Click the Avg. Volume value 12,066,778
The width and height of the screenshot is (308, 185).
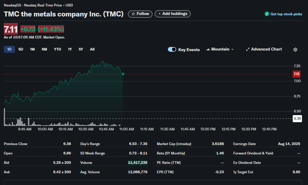point(137,172)
